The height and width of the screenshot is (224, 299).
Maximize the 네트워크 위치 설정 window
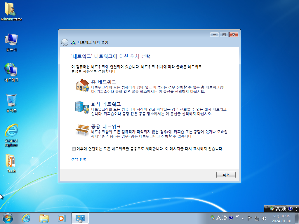(224, 34)
